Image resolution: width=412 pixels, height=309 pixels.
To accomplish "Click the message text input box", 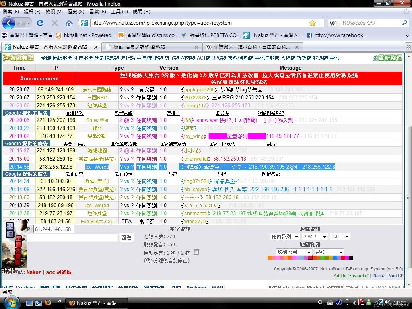I will coord(72,237).
